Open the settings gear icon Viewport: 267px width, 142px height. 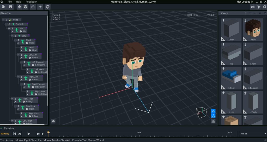pos(265,7)
